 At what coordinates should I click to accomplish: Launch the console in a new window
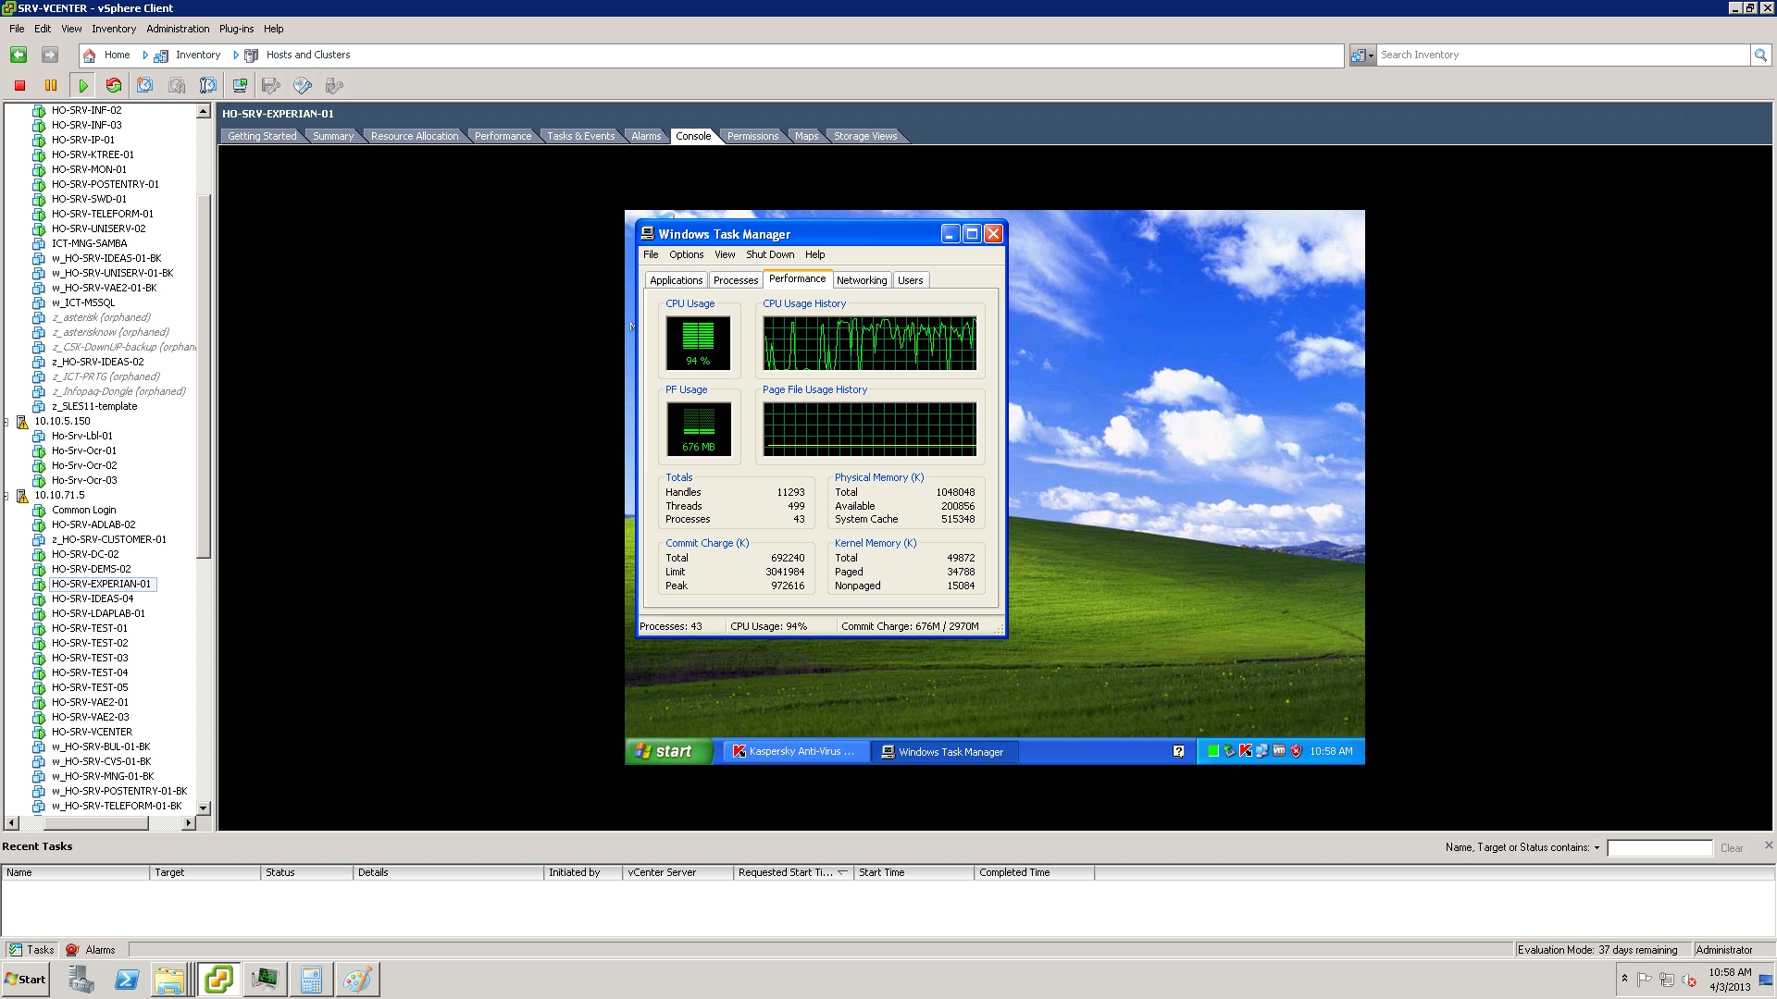(240, 85)
